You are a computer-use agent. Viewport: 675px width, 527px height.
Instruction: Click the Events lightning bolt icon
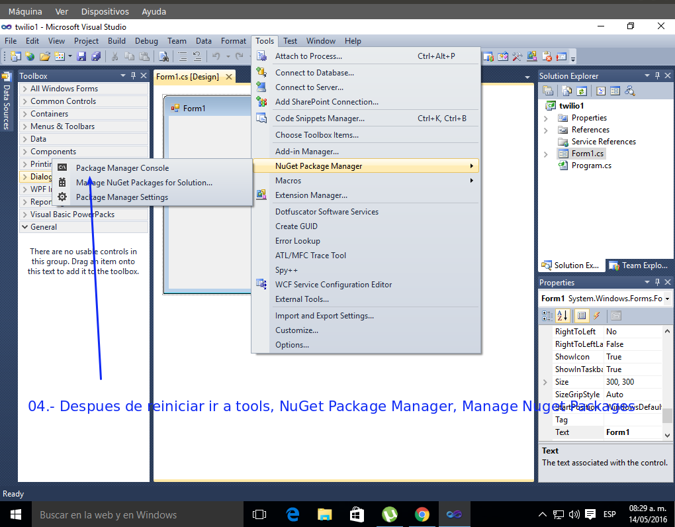click(x=596, y=316)
